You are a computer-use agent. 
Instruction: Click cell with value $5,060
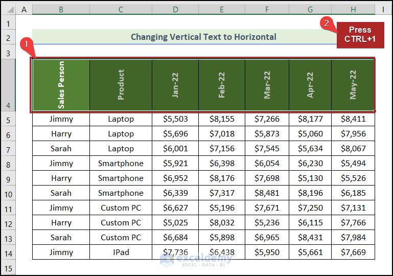tap(310, 133)
